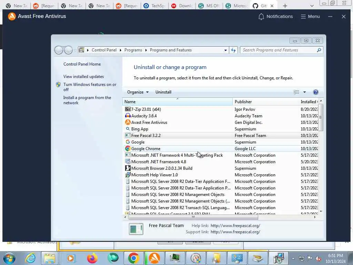Open Programs and Features help icon

point(315,92)
